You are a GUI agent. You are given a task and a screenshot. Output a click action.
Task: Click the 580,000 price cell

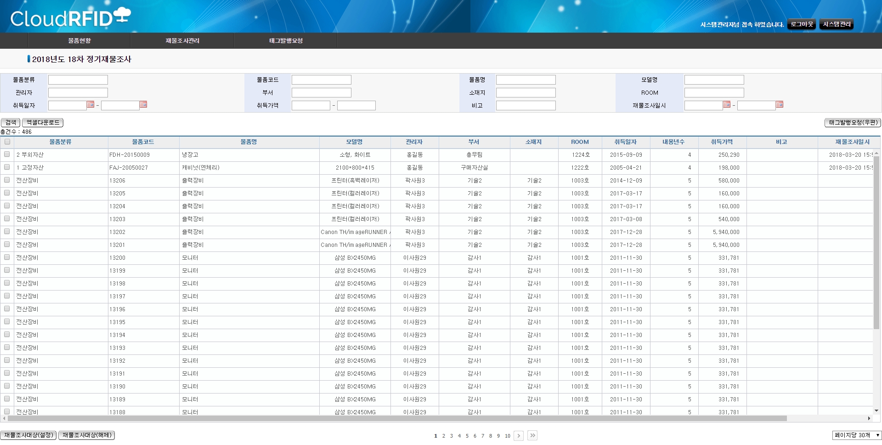(722, 181)
